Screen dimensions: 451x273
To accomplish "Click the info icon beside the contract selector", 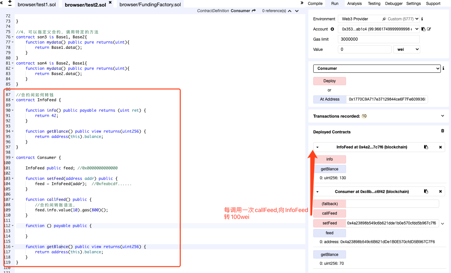I will pos(443,68).
